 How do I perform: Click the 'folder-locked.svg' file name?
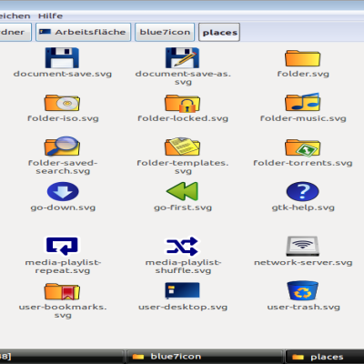click(x=183, y=118)
